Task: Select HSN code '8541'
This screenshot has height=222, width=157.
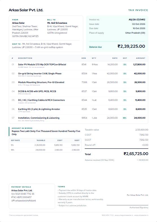Action: (84, 64)
